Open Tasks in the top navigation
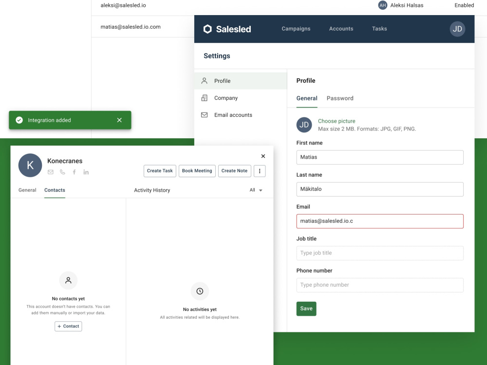 click(x=379, y=29)
